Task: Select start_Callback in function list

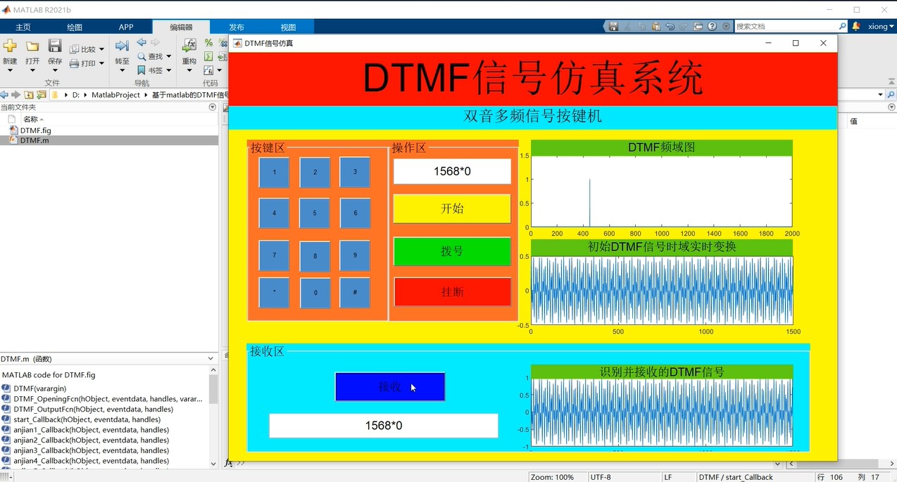Action: tap(87, 419)
